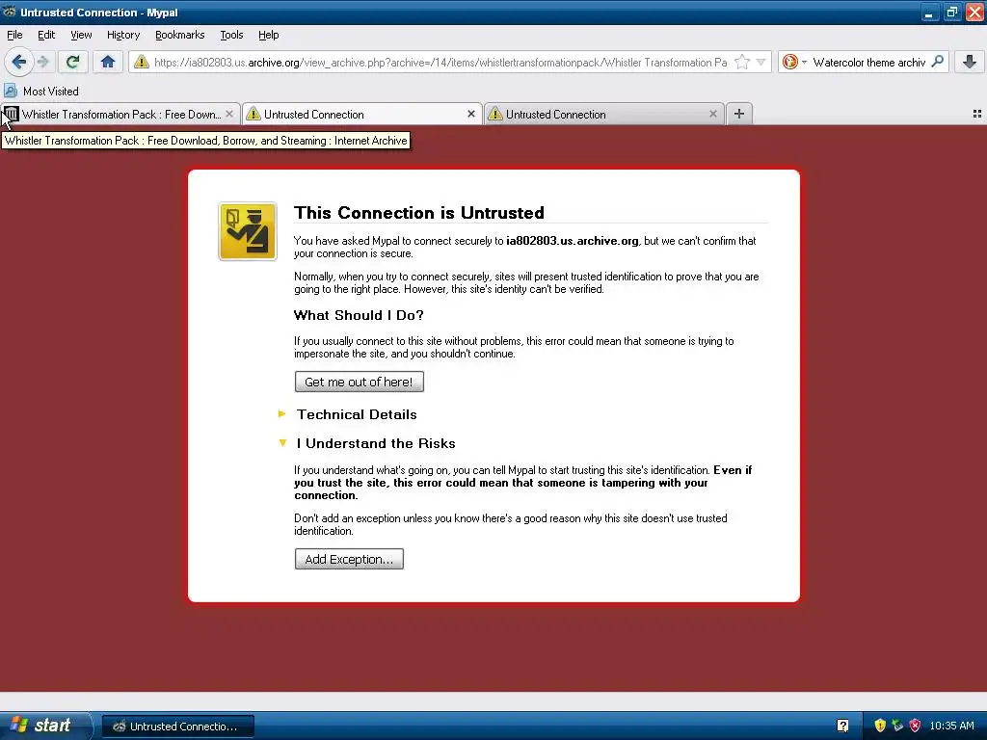987x740 pixels.
Task: Click the Most Visited bookmarks folder
Action: click(x=42, y=92)
